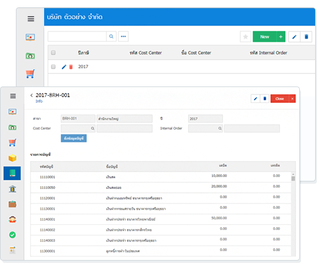Open dashboard monitor icon in back window sidebar
The image size is (318, 264).
[30, 37]
